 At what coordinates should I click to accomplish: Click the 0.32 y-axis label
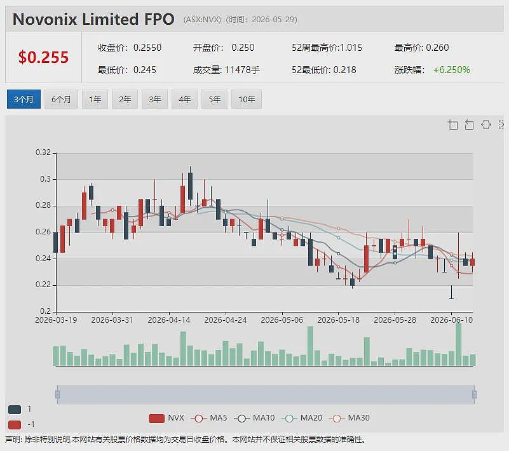coord(43,152)
